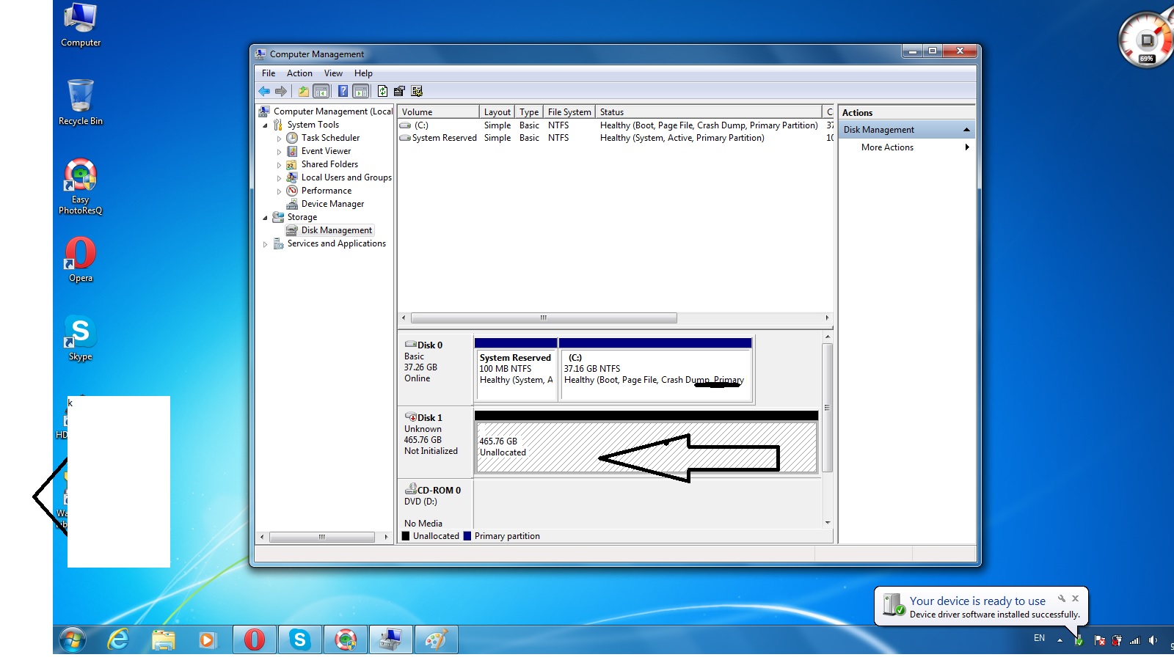
Task: Launch Easy PhotoResQ from the desktop
Action: point(81,186)
